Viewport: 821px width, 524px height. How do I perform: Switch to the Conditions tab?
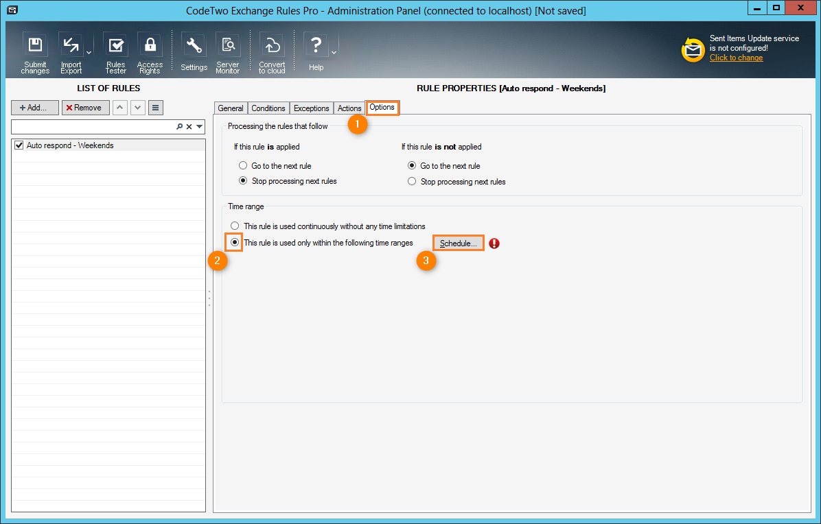coord(268,108)
